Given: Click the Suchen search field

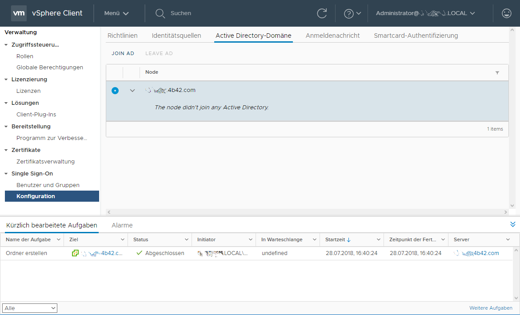Looking at the screenshot, I should point(181,13).
